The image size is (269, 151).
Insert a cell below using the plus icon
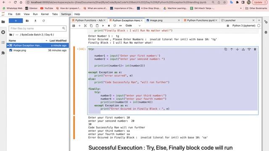(x=79, y=26)
